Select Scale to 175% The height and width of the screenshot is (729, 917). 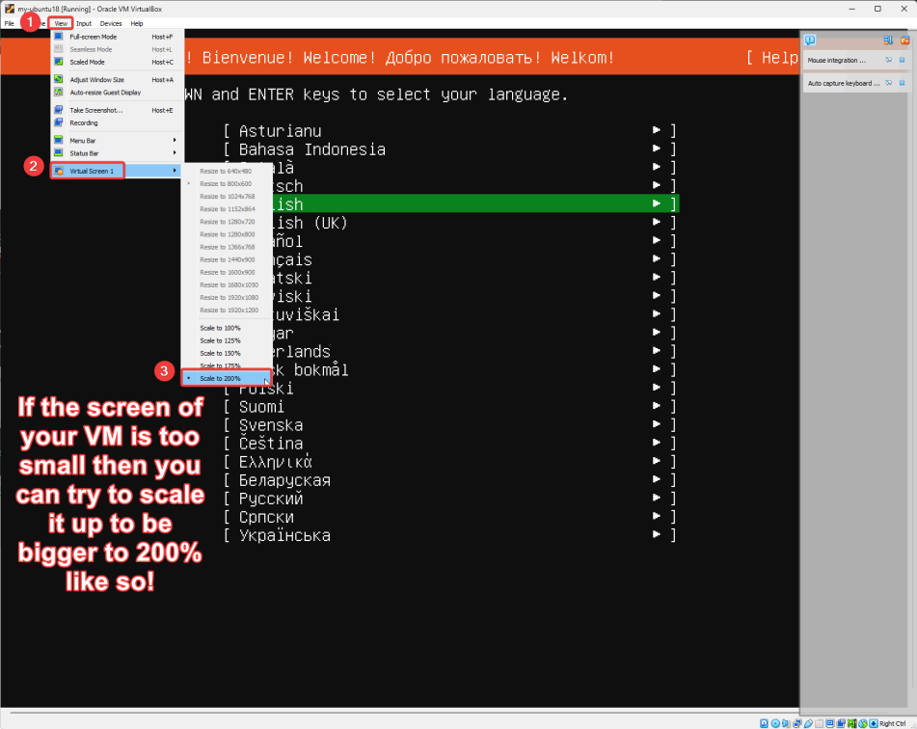(x=227, y=365)
